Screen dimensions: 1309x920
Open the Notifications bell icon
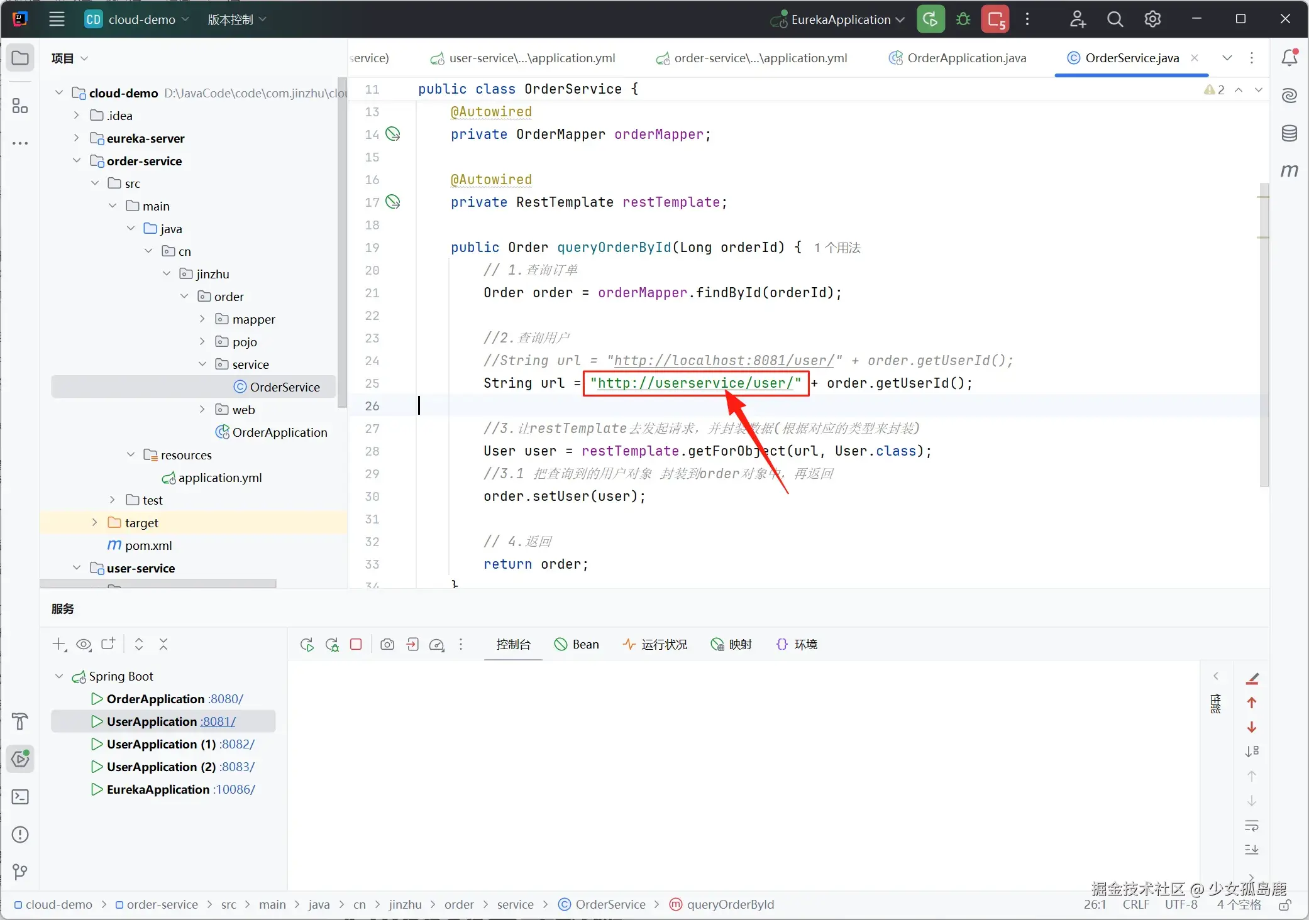pyautogui.click(x=1289, y=58)
